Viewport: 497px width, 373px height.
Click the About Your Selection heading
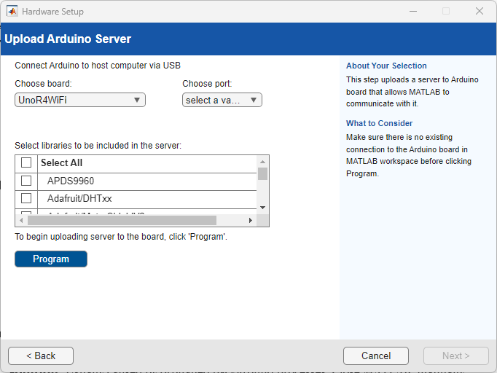(386, 66)
